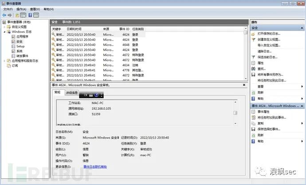
Task: Click the 打开保存的日志 folder icon
Action: click(253, 34)
